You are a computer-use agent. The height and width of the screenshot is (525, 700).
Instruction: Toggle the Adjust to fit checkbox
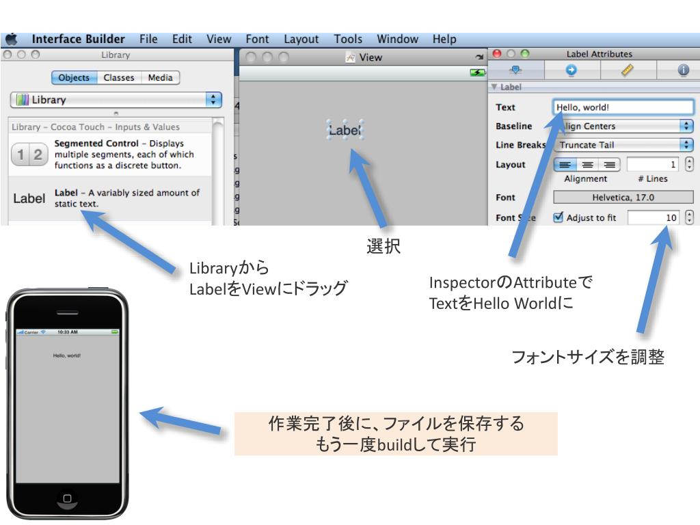click(558, 217)
